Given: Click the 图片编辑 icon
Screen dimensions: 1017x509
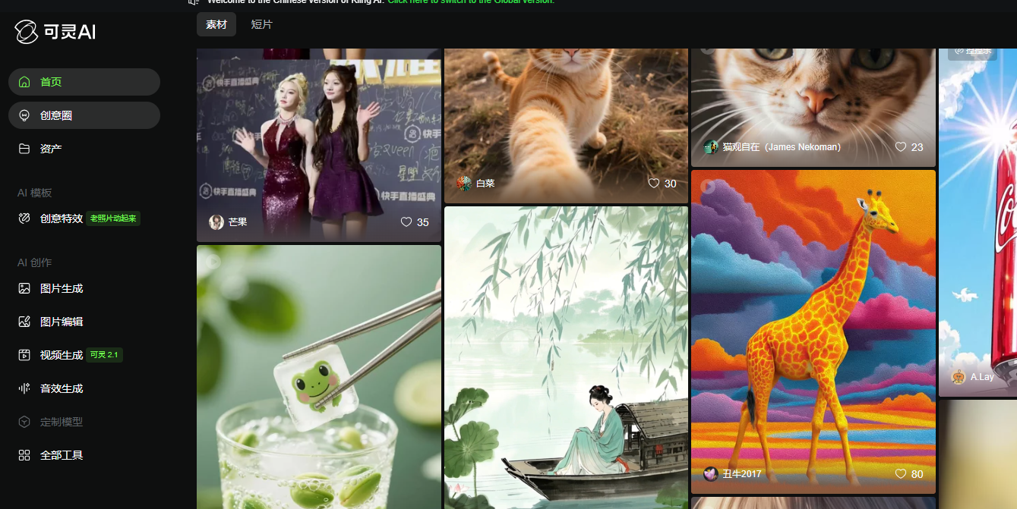Looking at the screenshot, I should [x=24, y=322].
